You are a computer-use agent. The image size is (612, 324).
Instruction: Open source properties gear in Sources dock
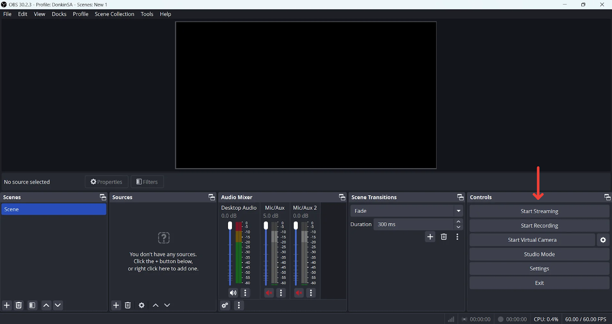142,305
